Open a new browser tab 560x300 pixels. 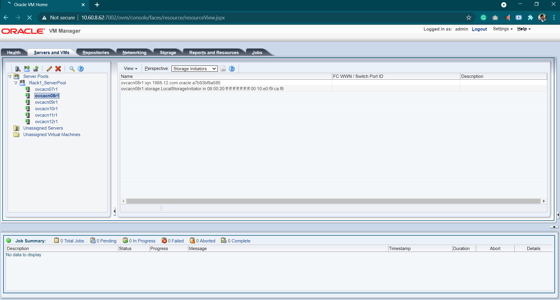point(97,5)
